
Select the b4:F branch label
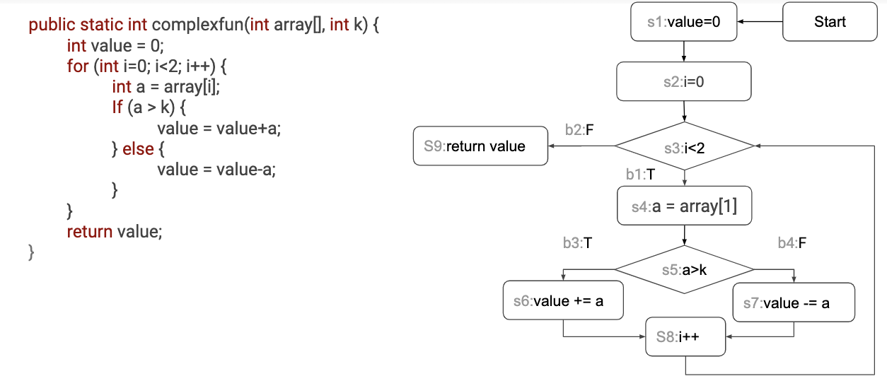point(792,243)
